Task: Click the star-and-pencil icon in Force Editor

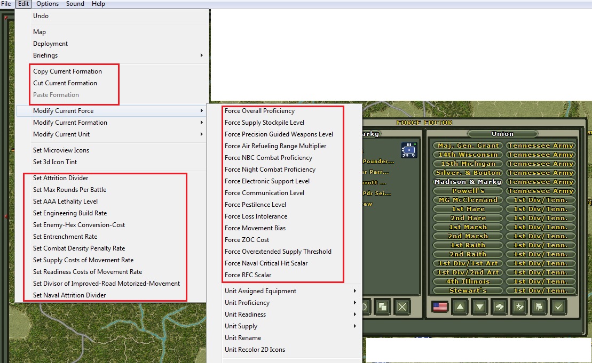Action: 519,307
